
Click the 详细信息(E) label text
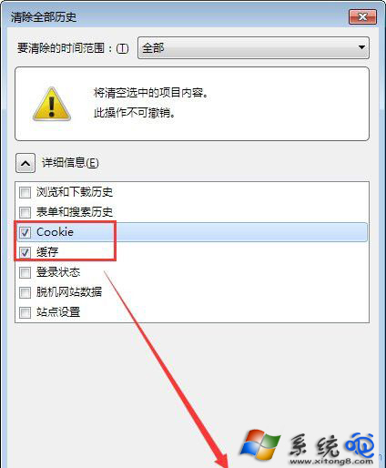click(x=70, y=163)
